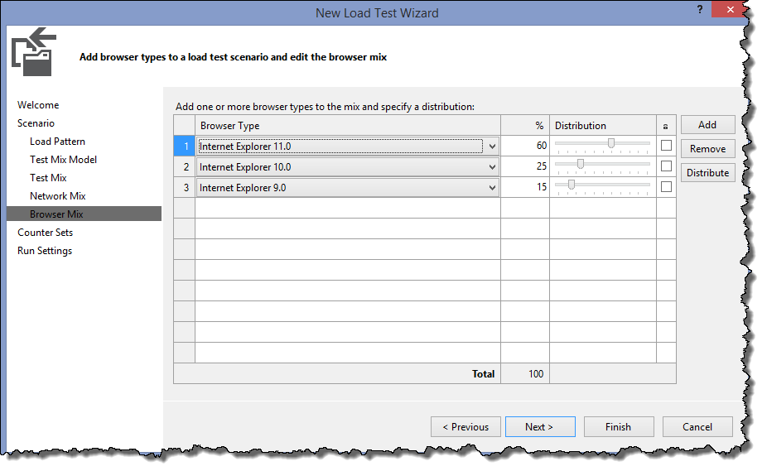Image resolution: width=767 pixels, height=471 pixels.
Task: Click the Add browser type button
Action: [707, 125]
